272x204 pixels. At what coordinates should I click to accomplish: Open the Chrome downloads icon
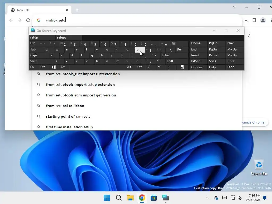click(x=246, y=20)
